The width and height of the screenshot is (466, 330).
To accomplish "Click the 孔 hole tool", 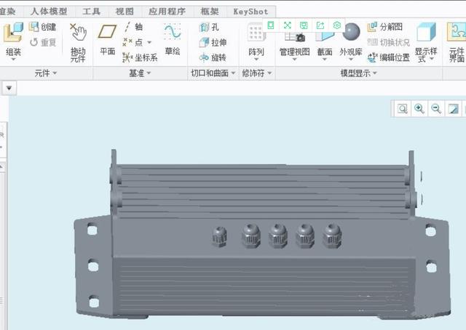I will [209, 28].
